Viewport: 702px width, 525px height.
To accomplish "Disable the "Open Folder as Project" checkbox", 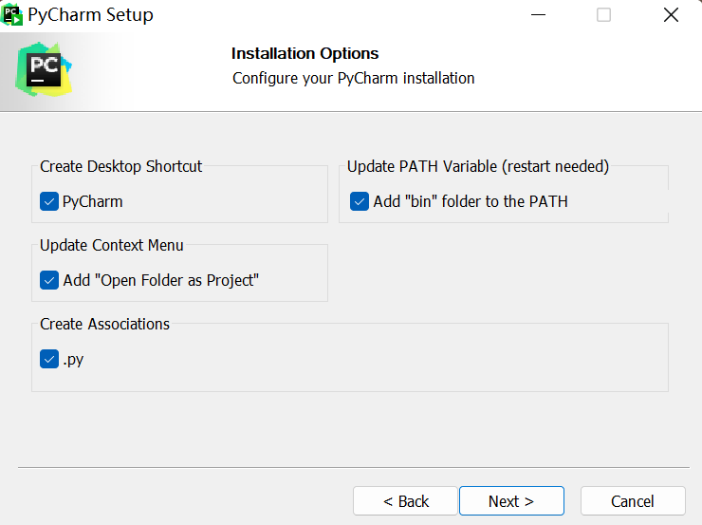I will click(x=49, y=280).
